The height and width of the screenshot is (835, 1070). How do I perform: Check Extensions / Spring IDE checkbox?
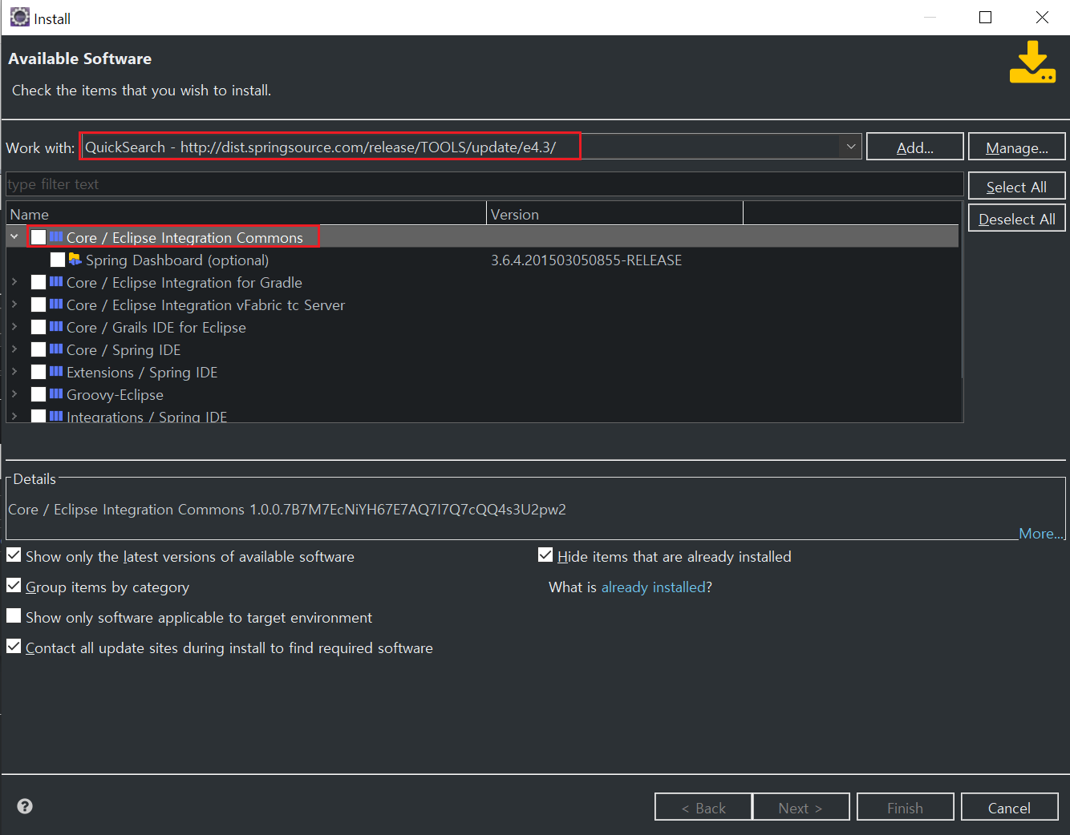click(39, 372)
